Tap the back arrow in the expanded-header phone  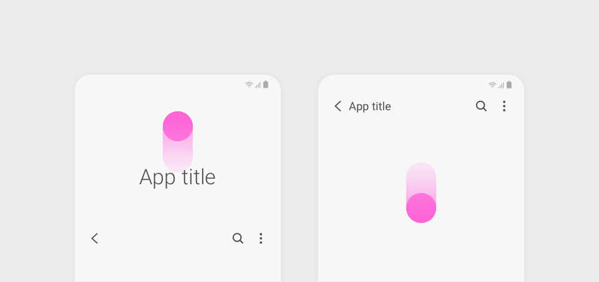pyautogui.click(x=95, y=238)
